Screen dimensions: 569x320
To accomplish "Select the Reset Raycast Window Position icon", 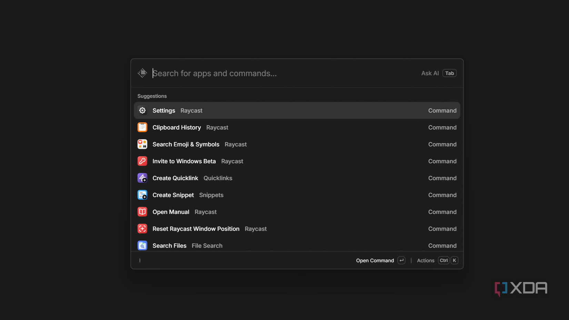I will pyautogui.click(x=142, y=229).
